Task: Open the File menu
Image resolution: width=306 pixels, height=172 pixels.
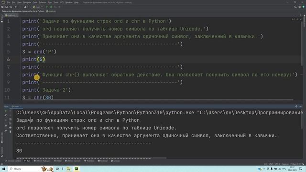Action: coord(9,2)
